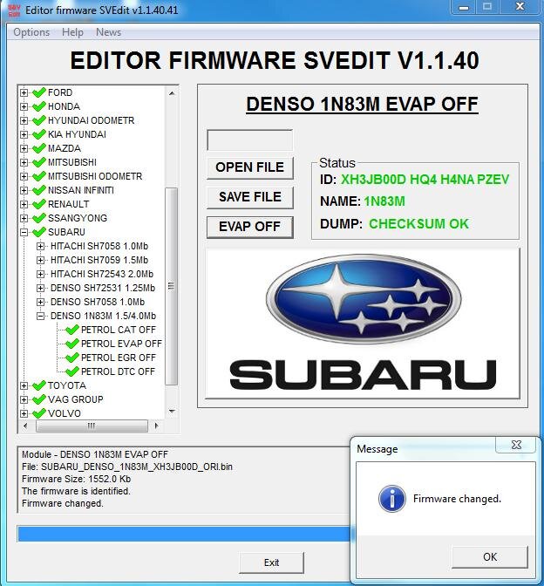Click checkmark icon of PETROL CAT OFF
Image resolution: width=544 pixels, height=586 pixels.
pyautogui.click(x=71, y=330)
